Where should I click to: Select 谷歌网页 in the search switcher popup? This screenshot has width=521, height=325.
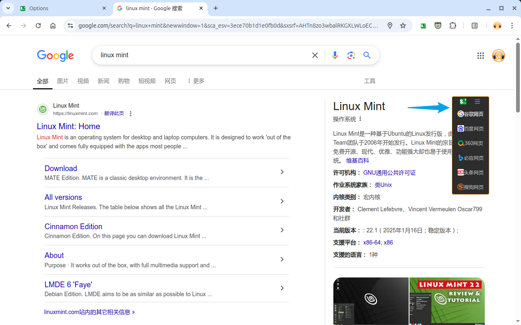point(471,114)
